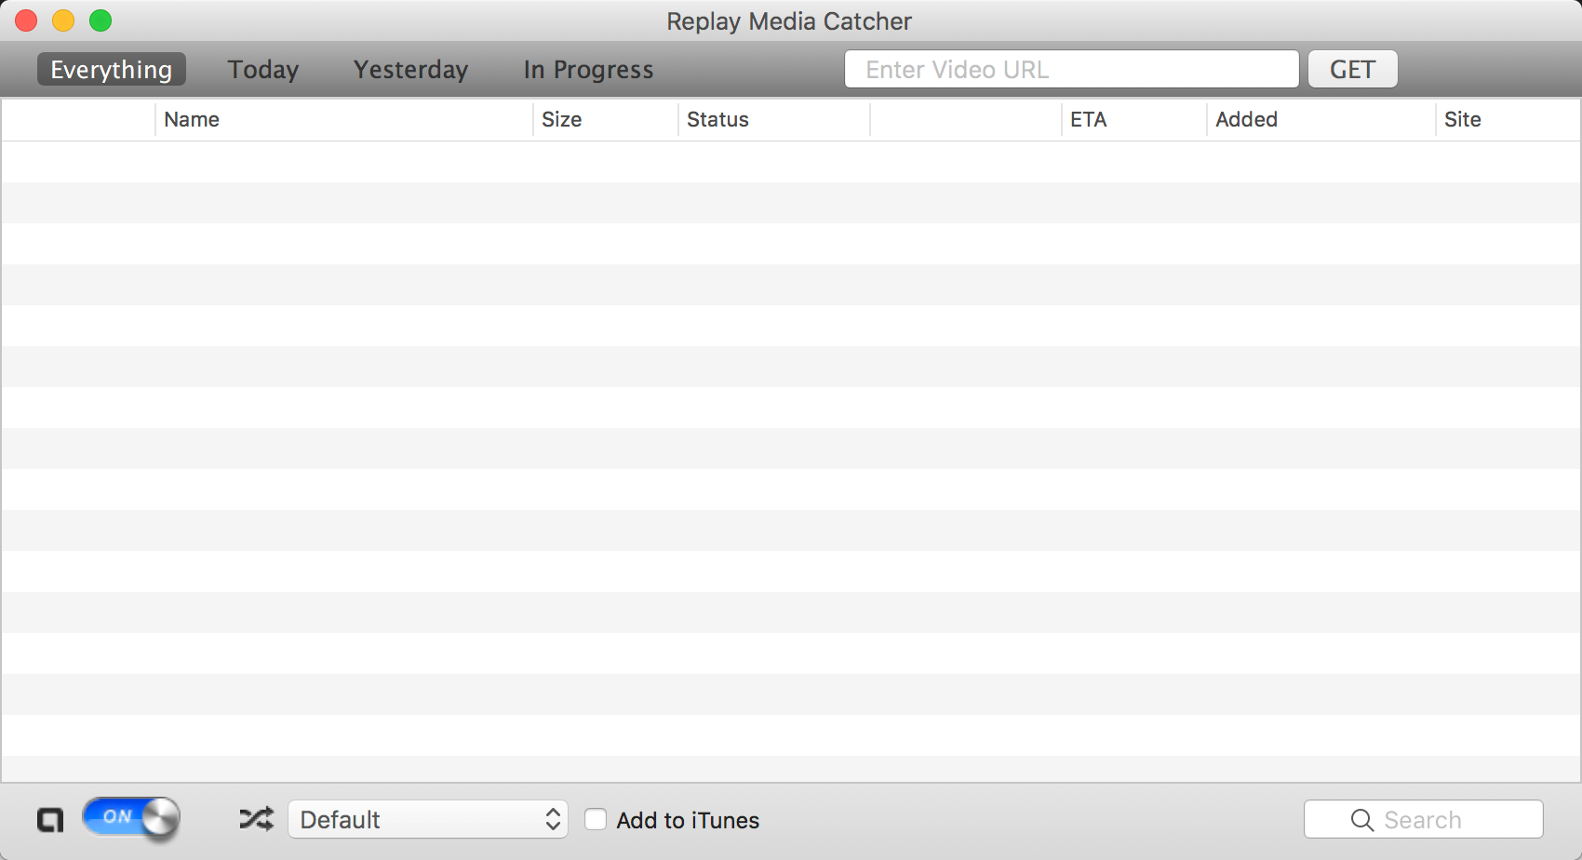This screenshot has height=860, width=1582.
Task: Enable the Add to iTunes checkbox
Action: [x=596, y=820]
